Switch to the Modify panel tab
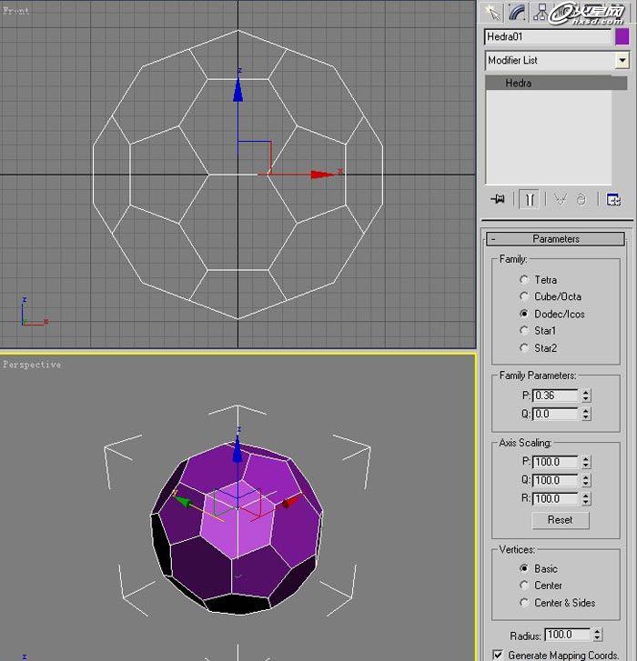 coord(517,12)
